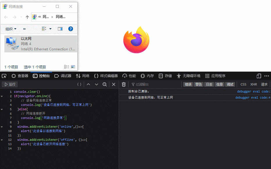Open the 查看器 inspector tab
Image resolution: width=271 pixels, height=169 pixels.
coord(20,76)
